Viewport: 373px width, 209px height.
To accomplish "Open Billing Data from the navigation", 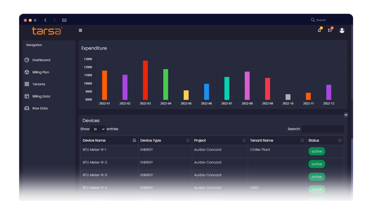I will point(41,96).
